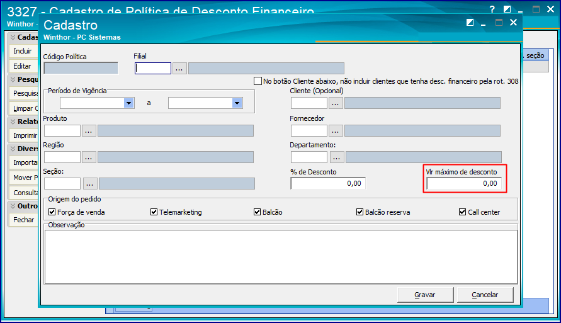Toggle Balcão reserva checkbox
This screenshot has height=323, width=561.
point(360,212)
